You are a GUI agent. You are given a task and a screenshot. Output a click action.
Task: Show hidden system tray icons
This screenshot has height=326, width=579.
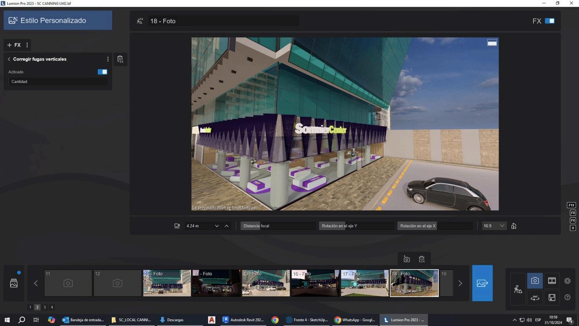point(514,320)
